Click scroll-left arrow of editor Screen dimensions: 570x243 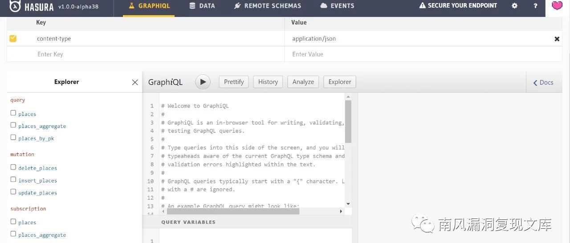163,211
